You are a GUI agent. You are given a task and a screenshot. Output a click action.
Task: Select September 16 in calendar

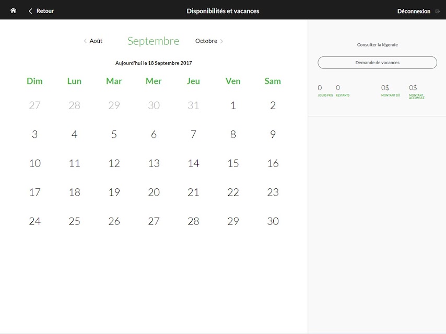pos(273,163)
